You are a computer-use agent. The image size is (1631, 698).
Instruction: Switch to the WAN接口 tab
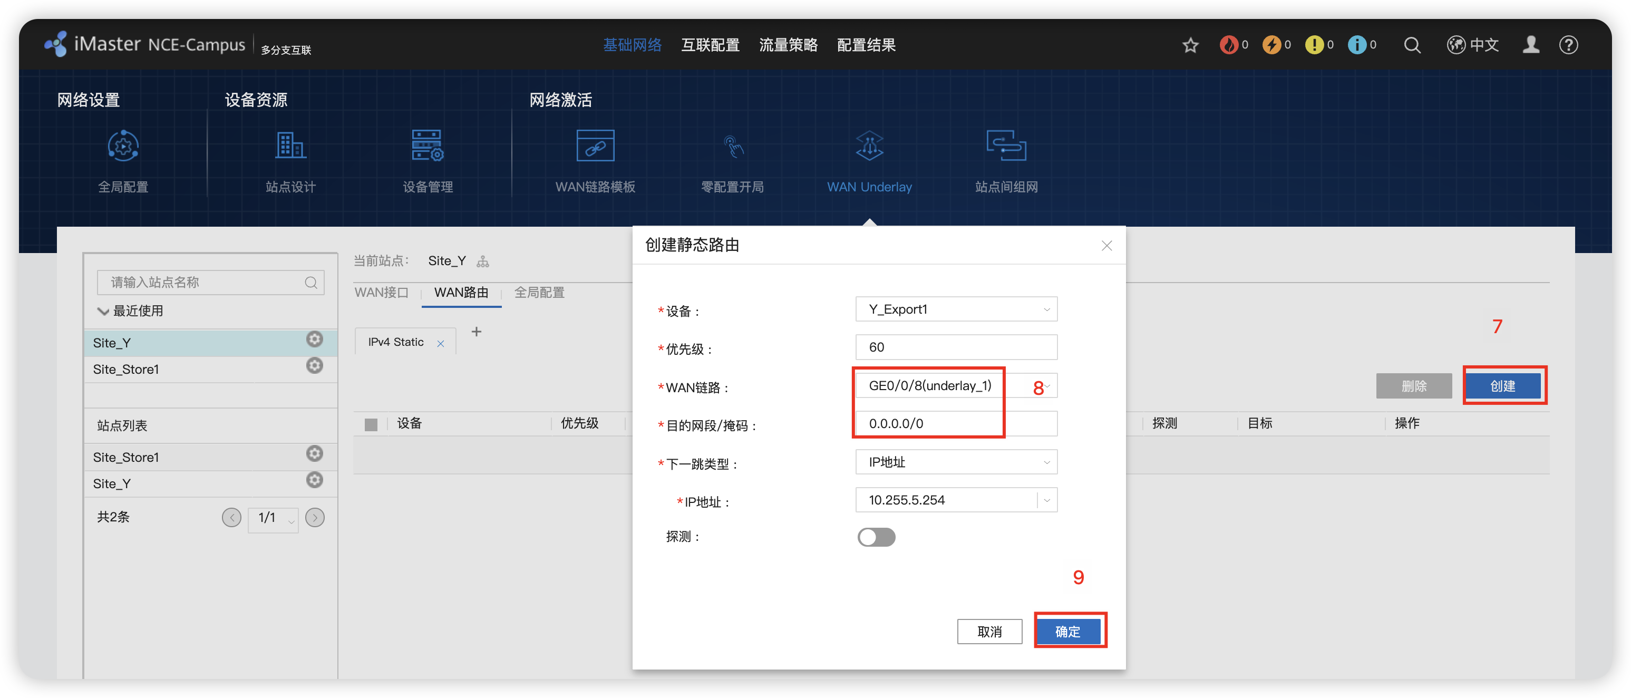pyautogui.click(x=381, y=293)
